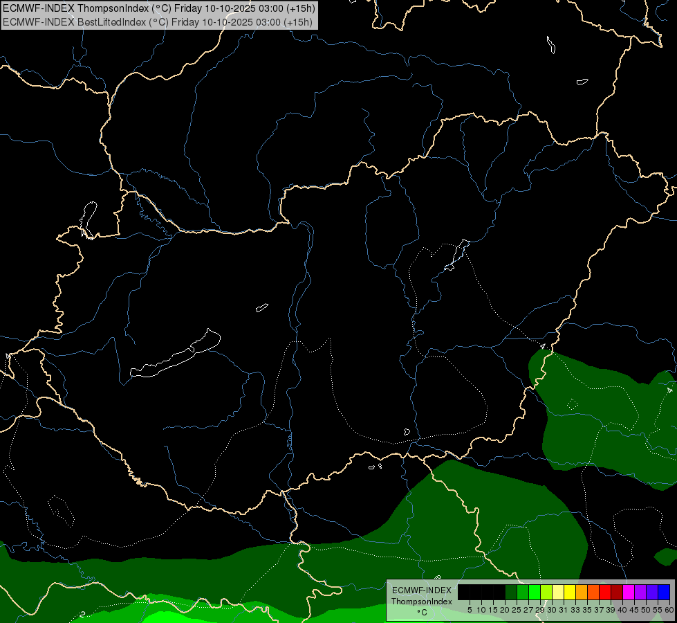677x623 pixels.
Task: Pick the dark red 39–40 legend swatch
Action: tap(617, 592)
